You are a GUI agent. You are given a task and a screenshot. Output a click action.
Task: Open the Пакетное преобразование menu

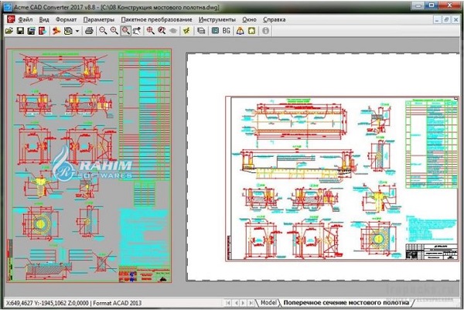pos(156,18)
